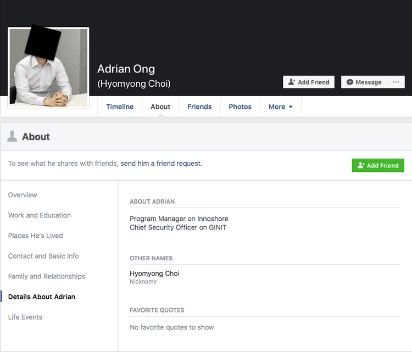Go to the Photos tab
The image size is (412, 352).
click(240, 107)
